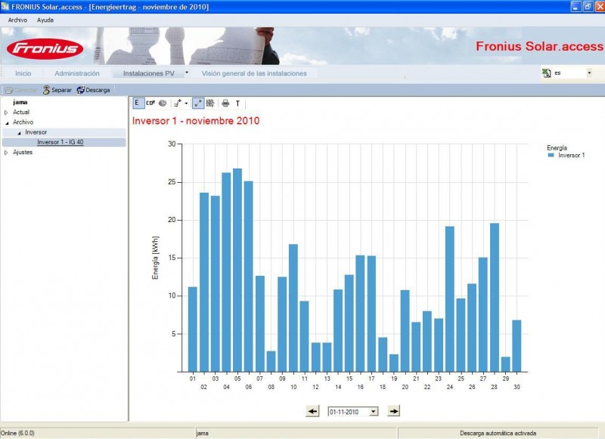Select Inversor 1 - IG 40 entry
Image resolution: width=605 pixels, height=439 pixels.
pyautogui.click(x=60, y=142)
